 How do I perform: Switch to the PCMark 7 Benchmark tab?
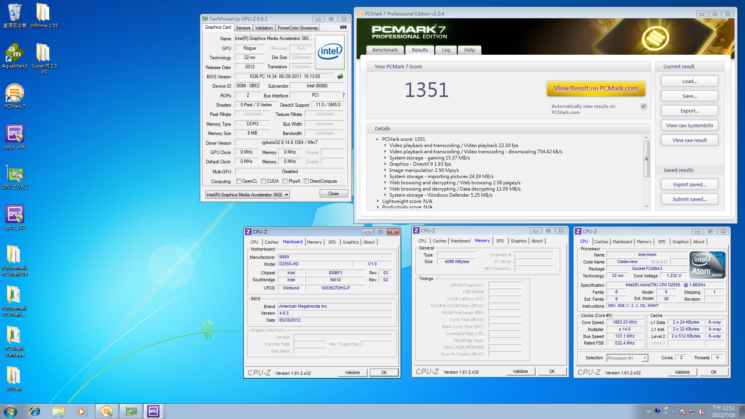(x=385, y=50)
